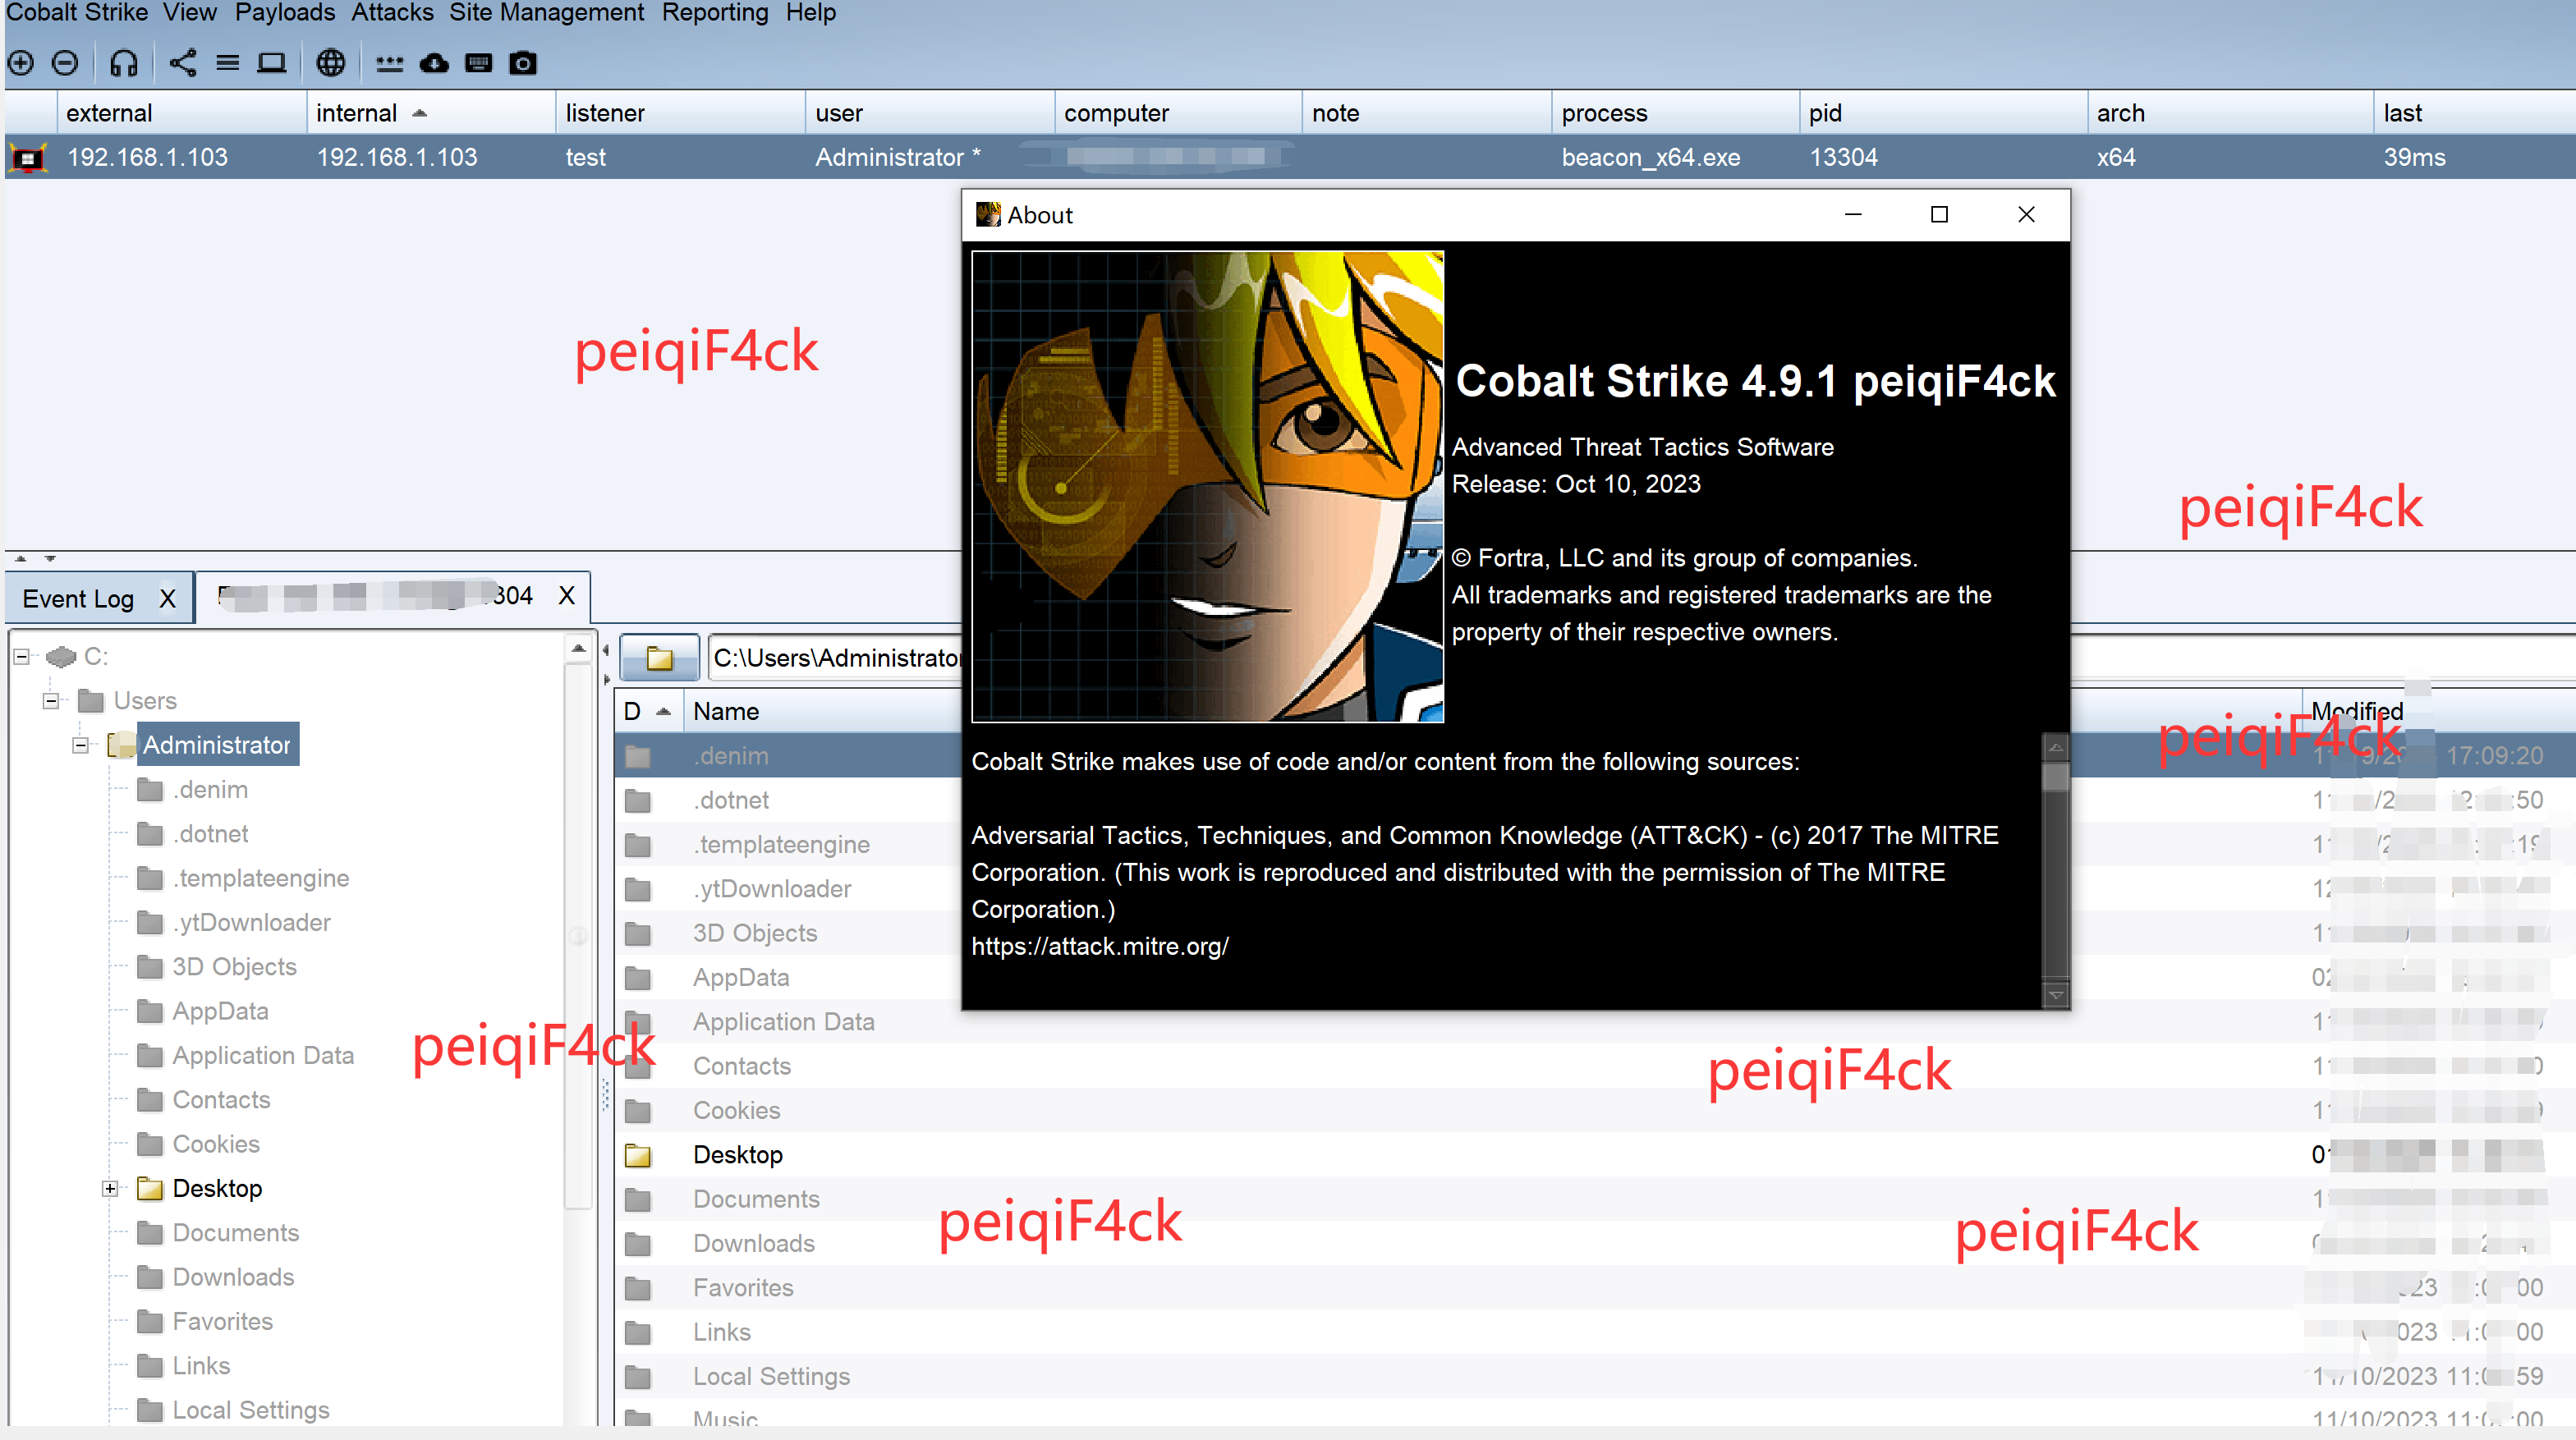Open keystrokes via the keyboard icon
The image size is (2576, 1440).
click(479, 63)
